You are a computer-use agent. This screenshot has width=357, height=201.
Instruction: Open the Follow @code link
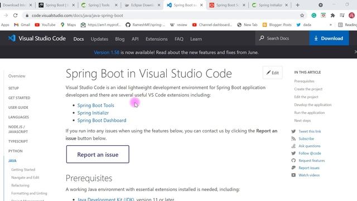310,153
